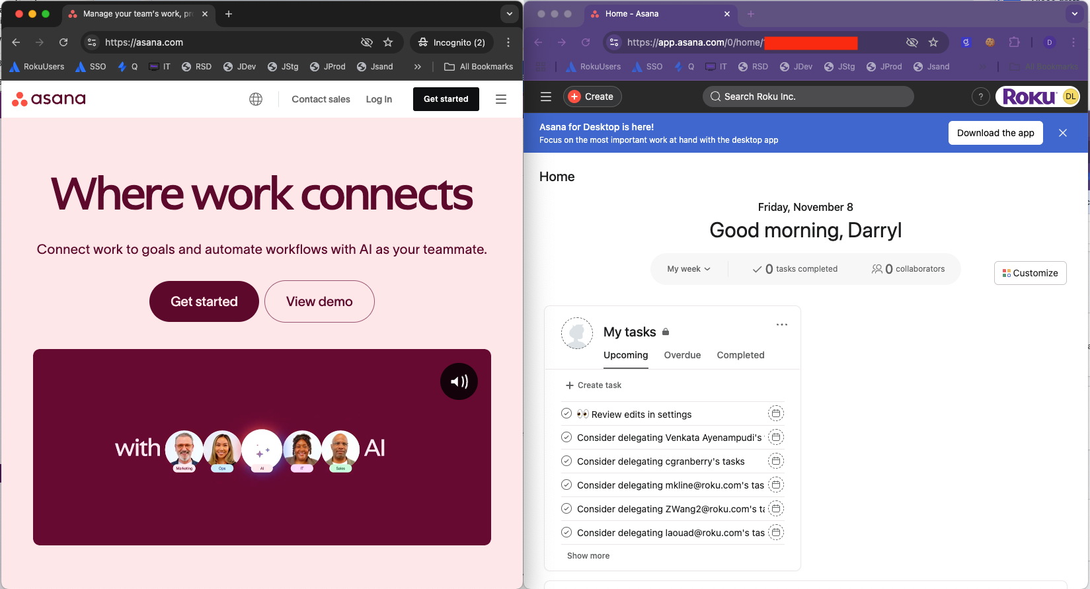This screenshot has height=589, width=1090.
Task: Click the Customize button on Home
Action: (1030, 273)
